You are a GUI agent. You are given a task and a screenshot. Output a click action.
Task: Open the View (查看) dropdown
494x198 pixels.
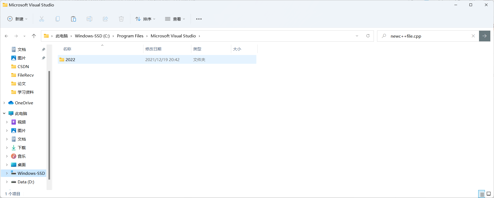[175, 19]
